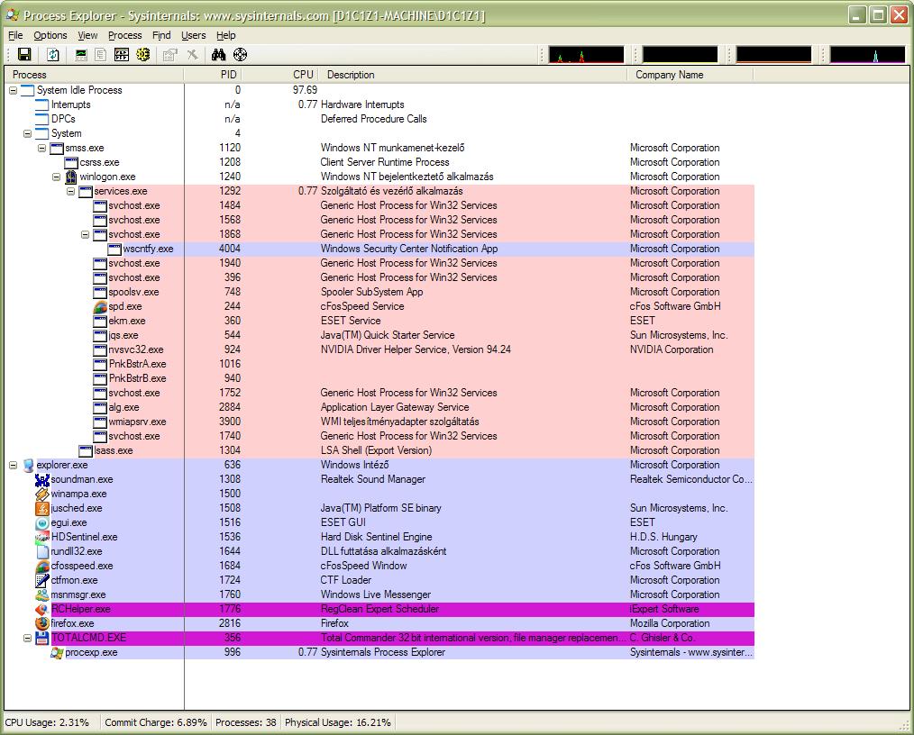
Task: Click the Properties toolbar icon
Action: pos(169,55)
